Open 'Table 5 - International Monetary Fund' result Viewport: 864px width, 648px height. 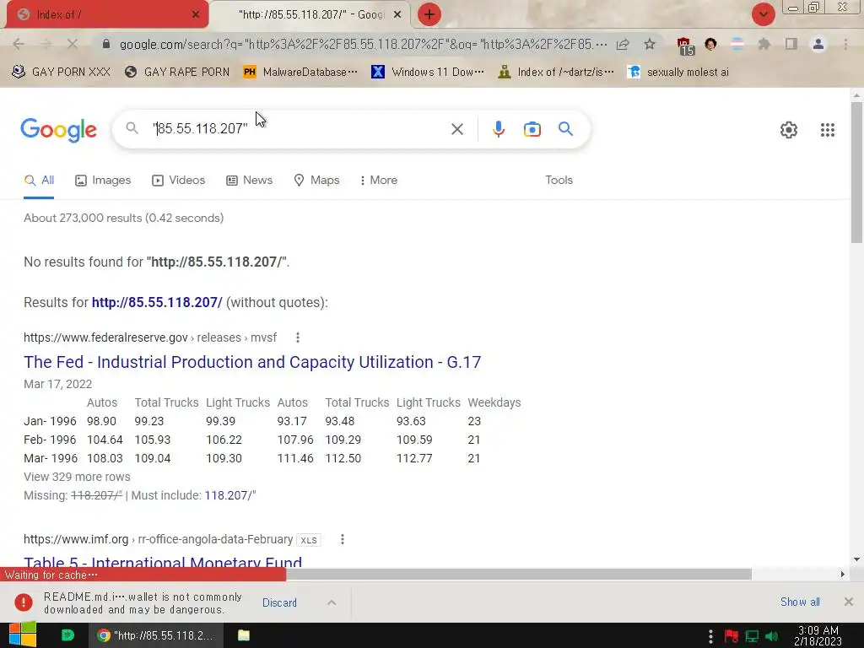click(163, 563)
